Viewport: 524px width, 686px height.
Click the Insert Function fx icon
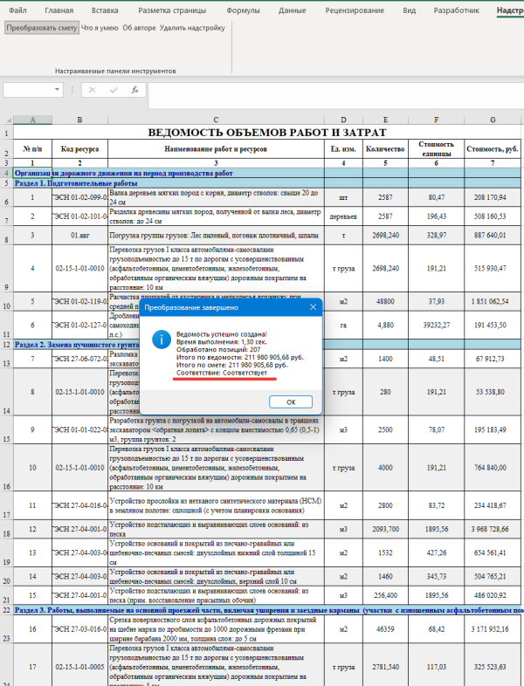click(134, 90)
